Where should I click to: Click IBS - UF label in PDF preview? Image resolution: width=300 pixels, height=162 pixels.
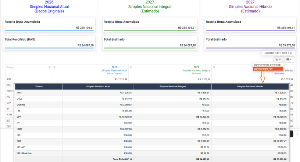pyautogui.click(x=21, y=147)
